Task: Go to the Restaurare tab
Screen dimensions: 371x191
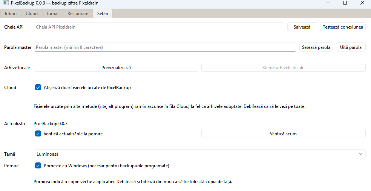Action: tap(78, 14)
